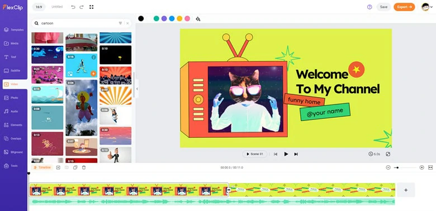
Task: Toggle the Timeline mode button
Action: [42, 167]
